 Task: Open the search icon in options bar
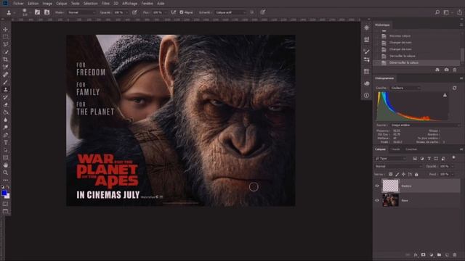point(437,12)
